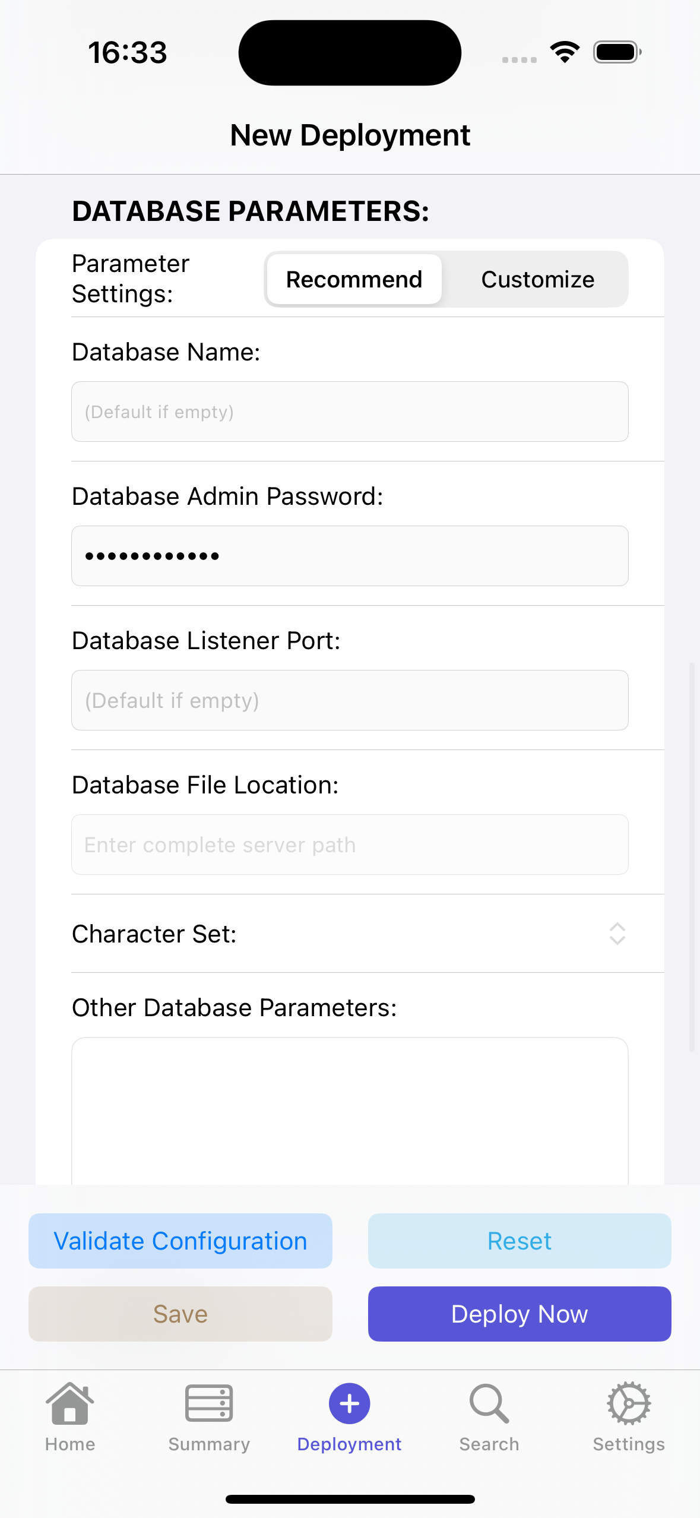The image size is (700, 1518).
Task: Tap the Wi-Fi status icon
Action: click(565, 52)
